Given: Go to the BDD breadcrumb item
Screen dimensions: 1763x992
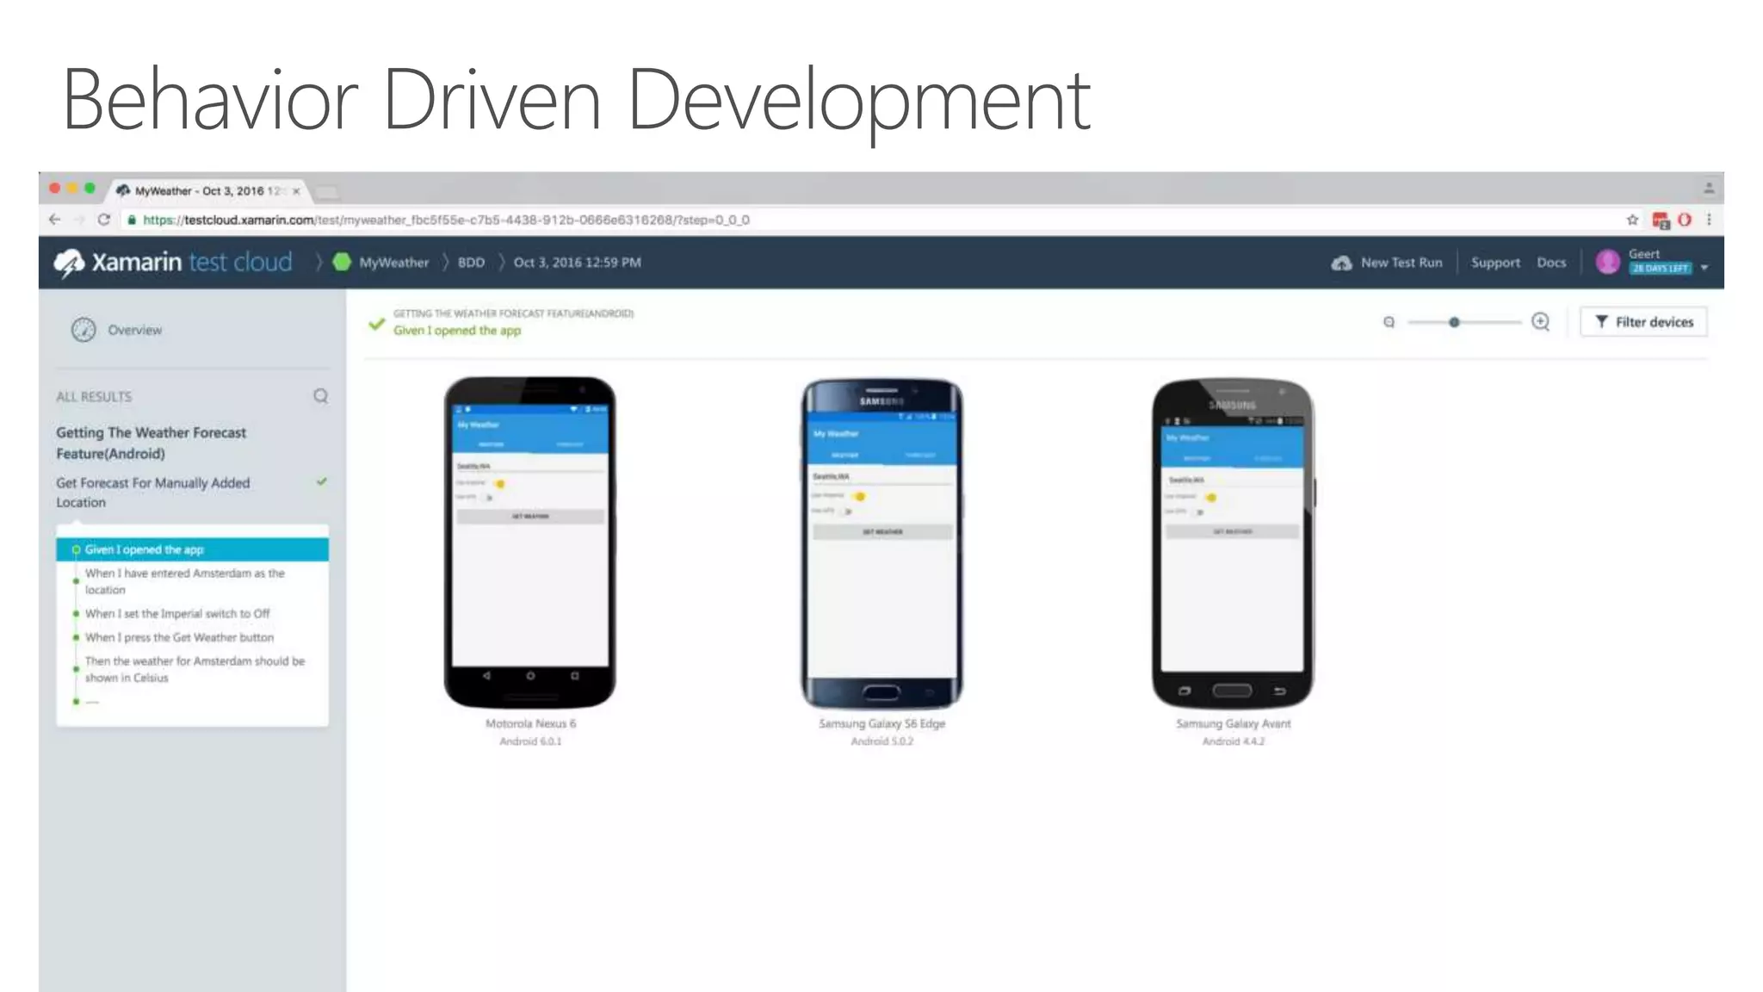Looking at the screenshot, I should coord(471,263).
